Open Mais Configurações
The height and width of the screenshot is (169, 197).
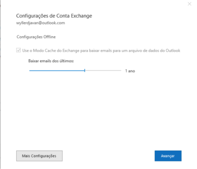tap(39, 156)
